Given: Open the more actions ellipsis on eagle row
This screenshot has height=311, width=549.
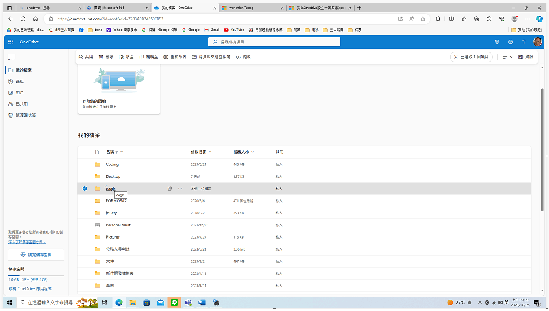Looking at the screenshot, I should [180, 189].
